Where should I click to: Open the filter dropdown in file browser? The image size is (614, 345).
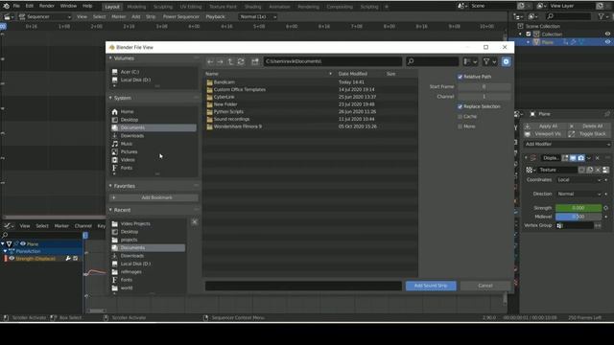coord(489,61)
